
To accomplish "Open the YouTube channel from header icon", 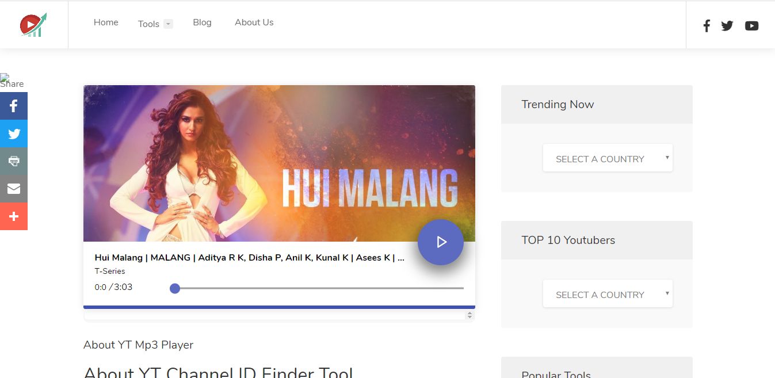I will (x=751, y=25).
